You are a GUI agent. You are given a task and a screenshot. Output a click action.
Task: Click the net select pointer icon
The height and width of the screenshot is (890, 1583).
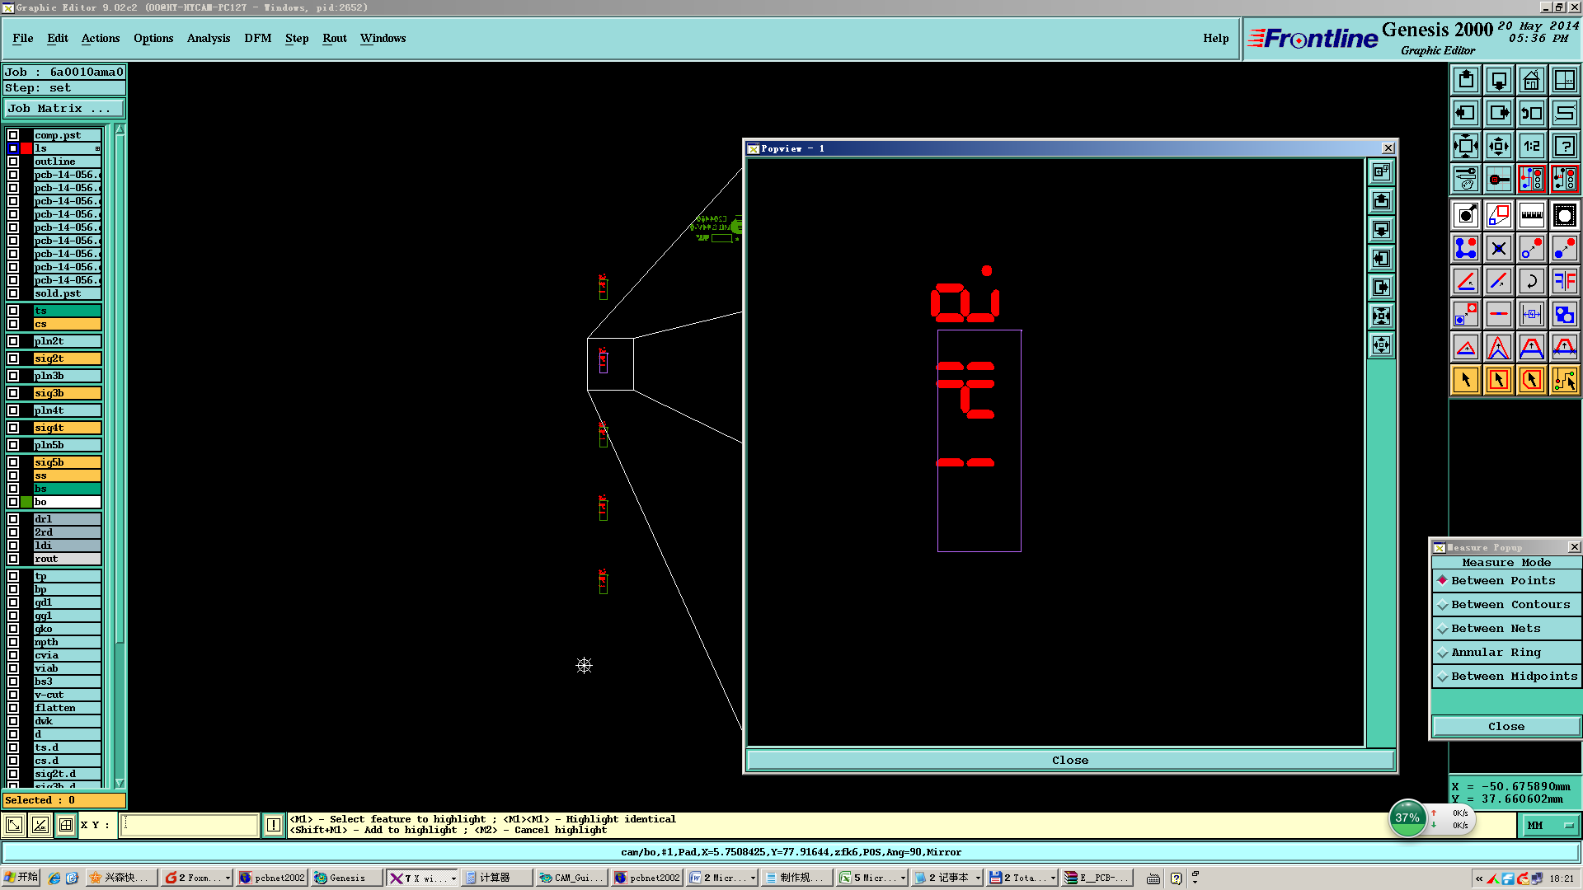[1564, 380]
